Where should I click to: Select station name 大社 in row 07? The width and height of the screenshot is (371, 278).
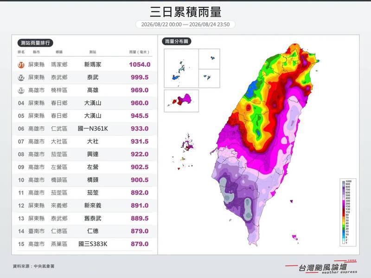point(92,141)
